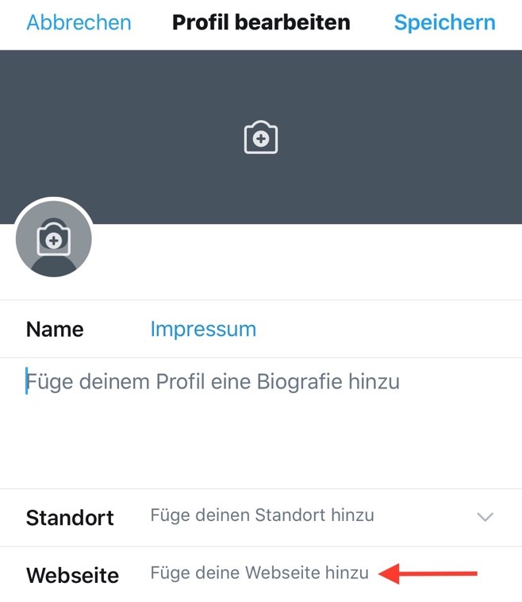Tap the text Füge deinen Standort hinzu

263,515
